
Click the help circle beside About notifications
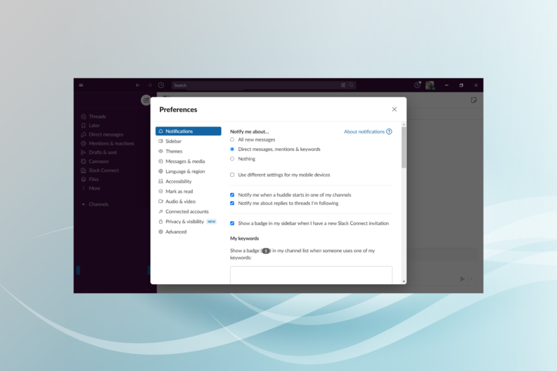click(x=389, y=131)
